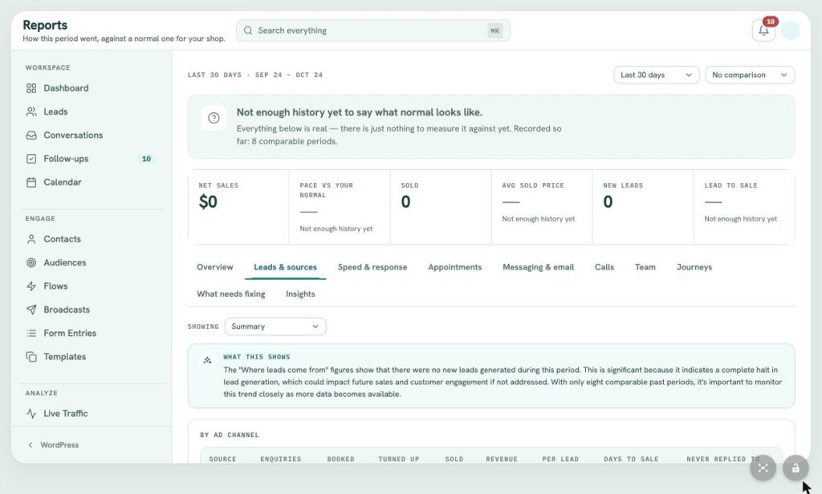822x494 pixels.
Task: Click the Search everything field
Action: (372, 30)
